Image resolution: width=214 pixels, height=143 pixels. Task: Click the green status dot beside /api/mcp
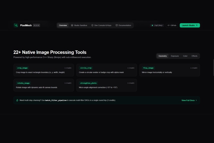152,25
